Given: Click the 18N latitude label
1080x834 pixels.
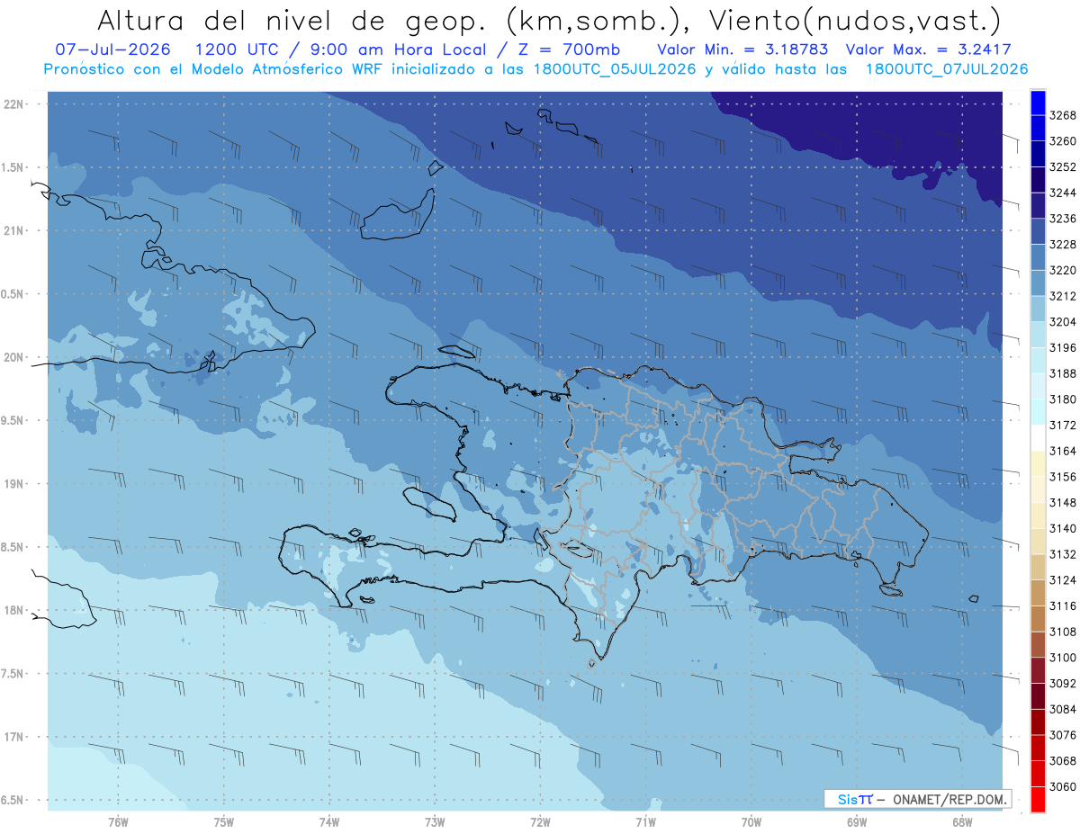Looking at the screenshot, I should (x=13, y=611).
